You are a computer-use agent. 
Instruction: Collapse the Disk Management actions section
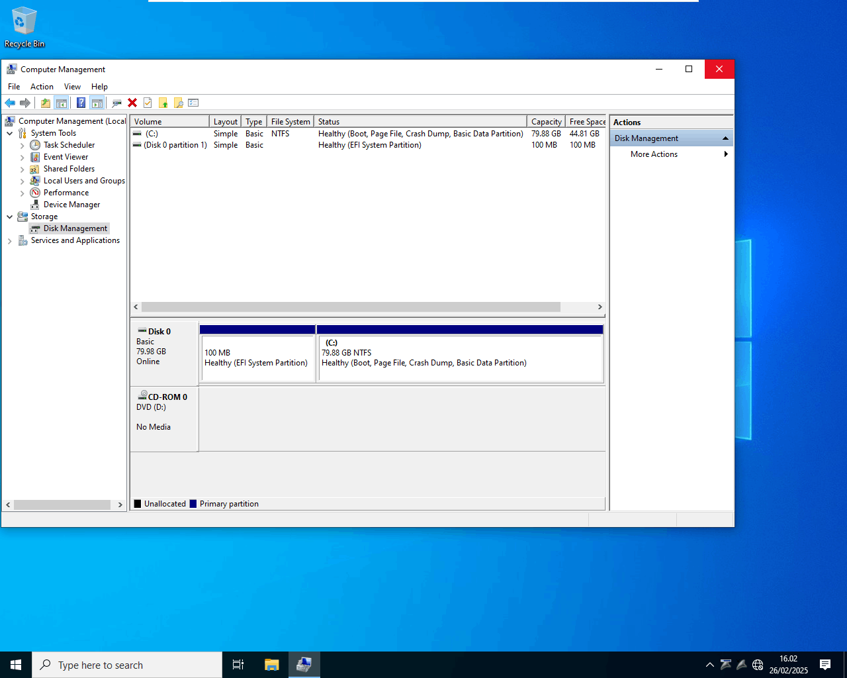pyautogui.click(x=725, y=138)
